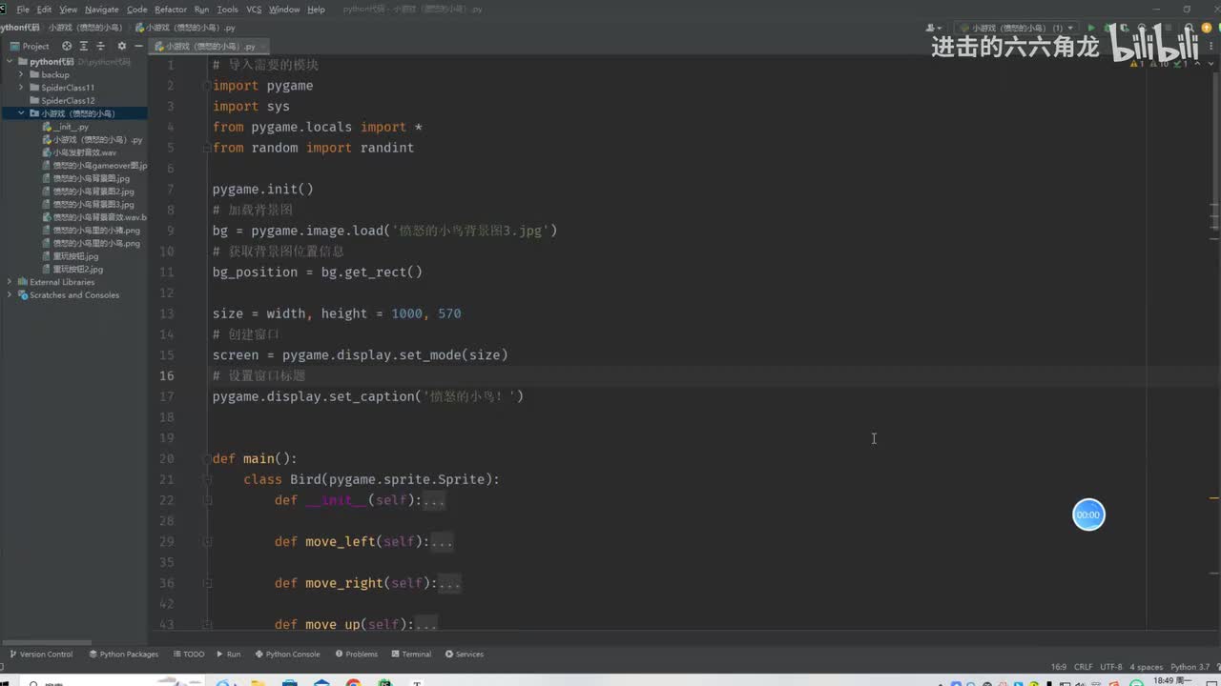Open the Run menu in menu bar
Viewport: 1221px width, 686px height.
pos(201,10)
